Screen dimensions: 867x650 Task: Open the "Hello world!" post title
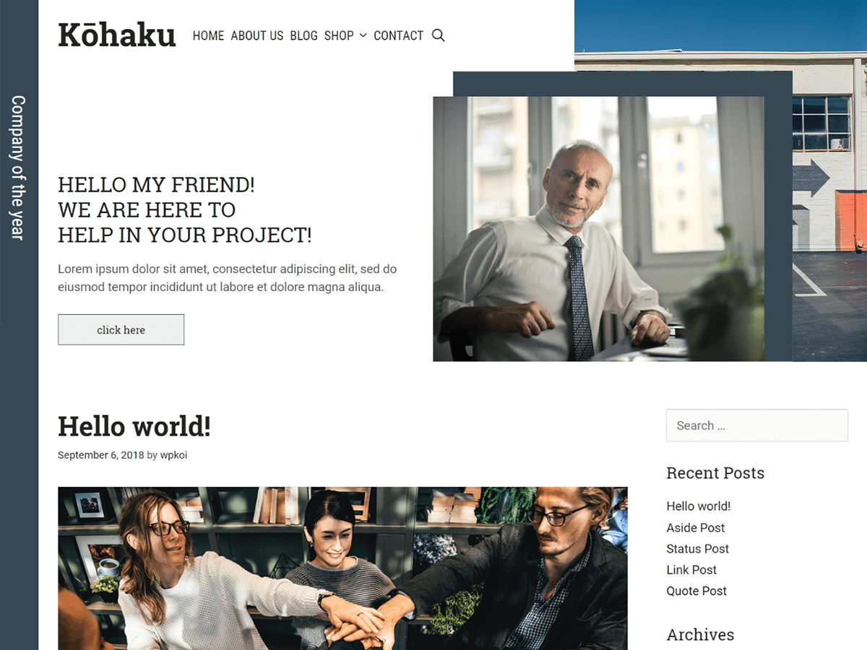tap(134, 426)
